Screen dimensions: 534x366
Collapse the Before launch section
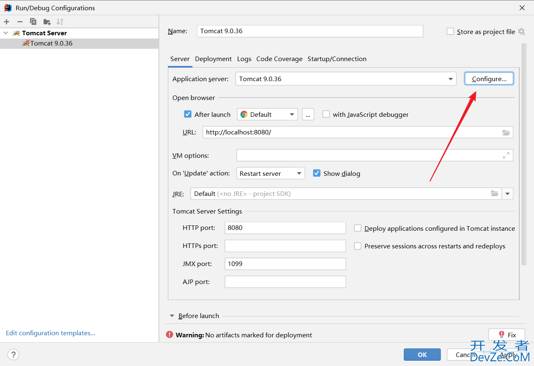(172, 316)
